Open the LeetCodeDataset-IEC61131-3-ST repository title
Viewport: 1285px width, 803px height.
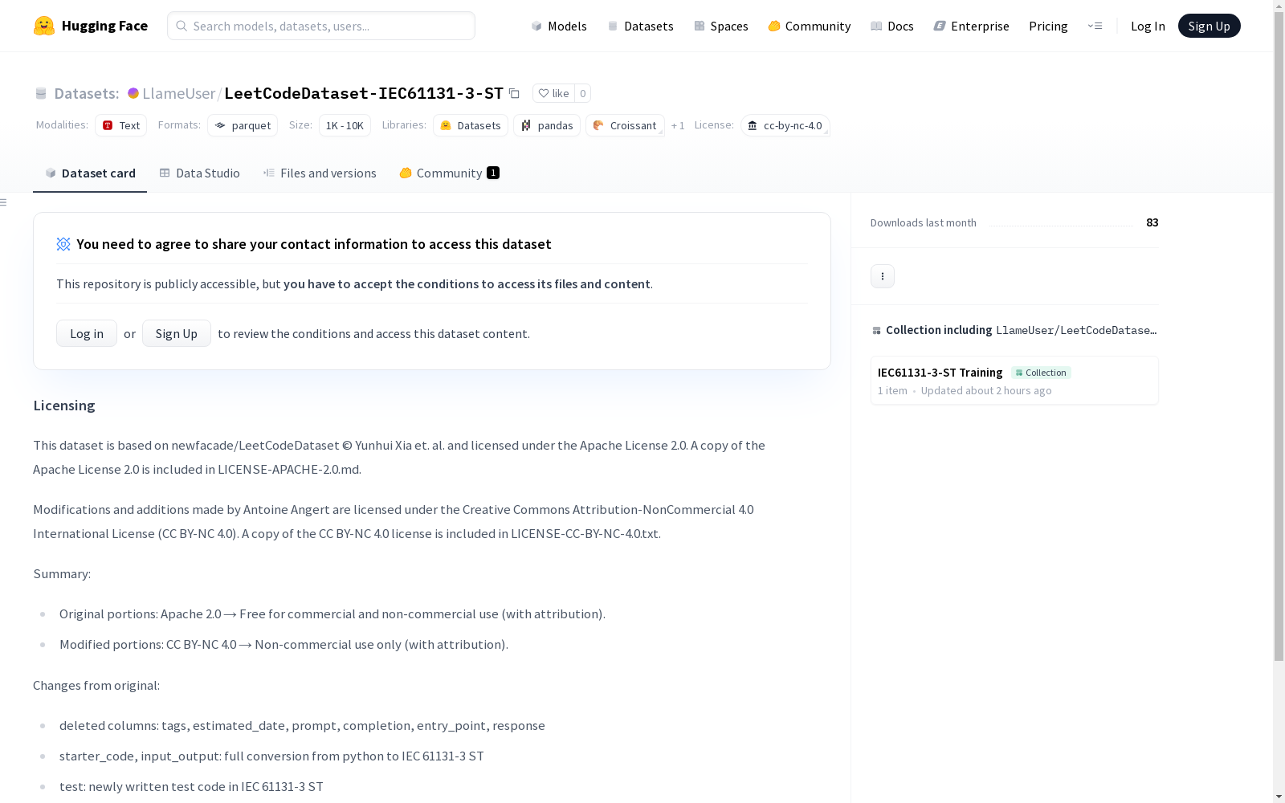[364, 93]
